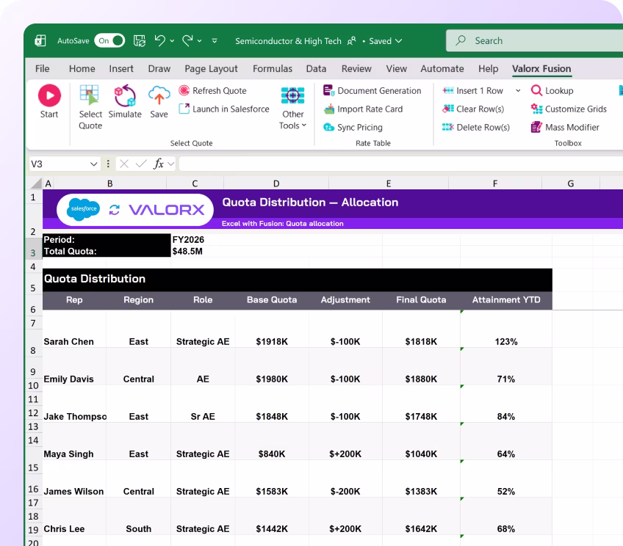
Task: Open Other Tools menu
Action: (x=293, y=108)
